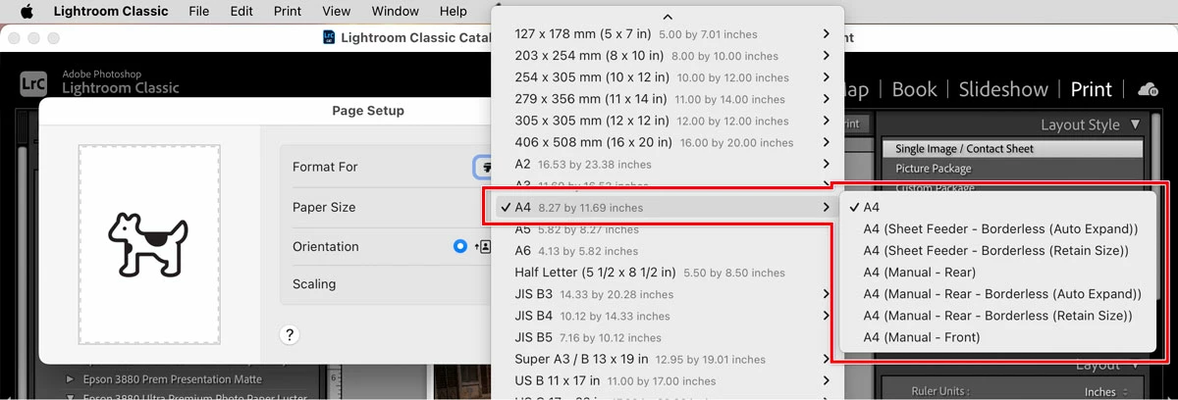Select A4 Manual Rear Borderless Retain Size

996,316
